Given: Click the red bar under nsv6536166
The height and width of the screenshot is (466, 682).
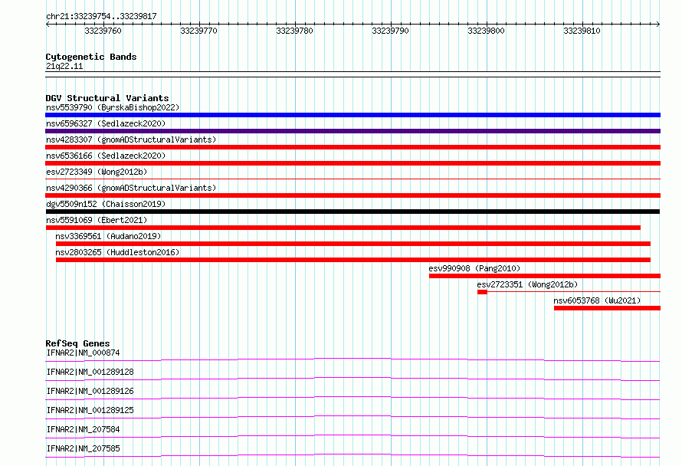Looking at the screenshot, I should pos(352,163).
